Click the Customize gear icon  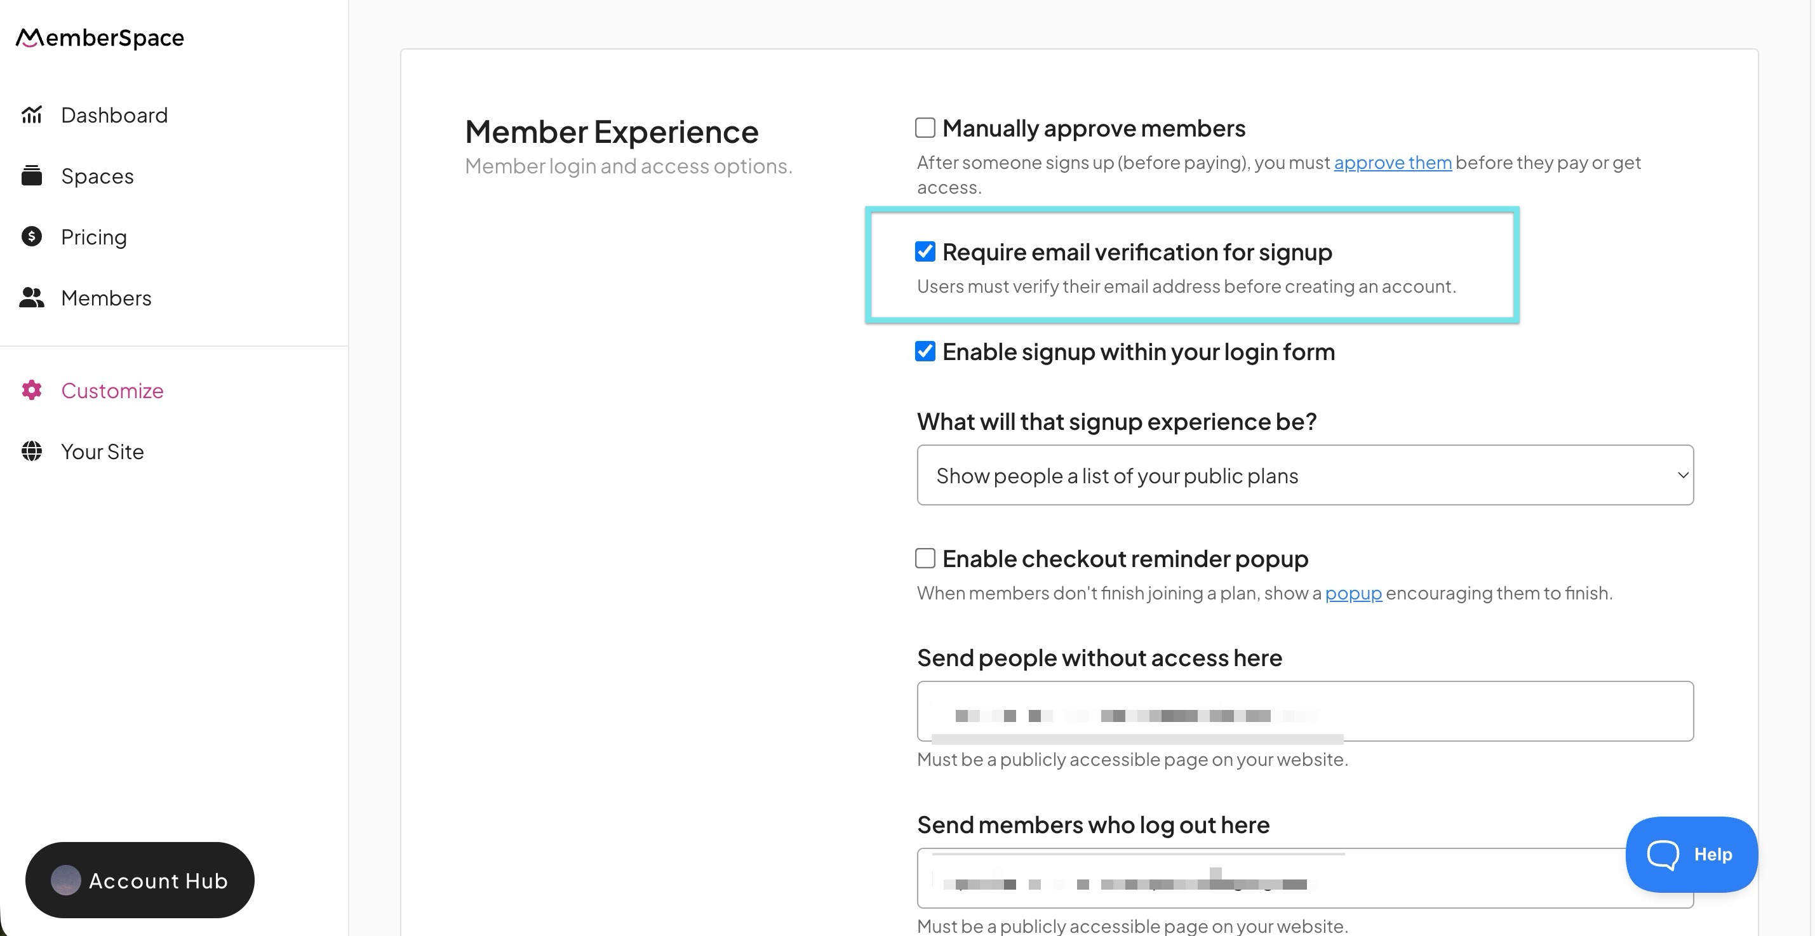pos(32,390)
